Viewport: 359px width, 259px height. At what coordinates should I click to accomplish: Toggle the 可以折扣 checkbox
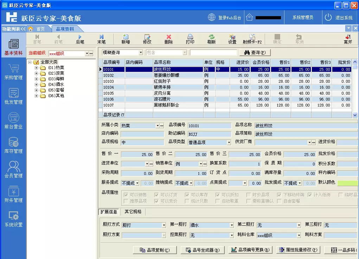(x=218, y=195)
